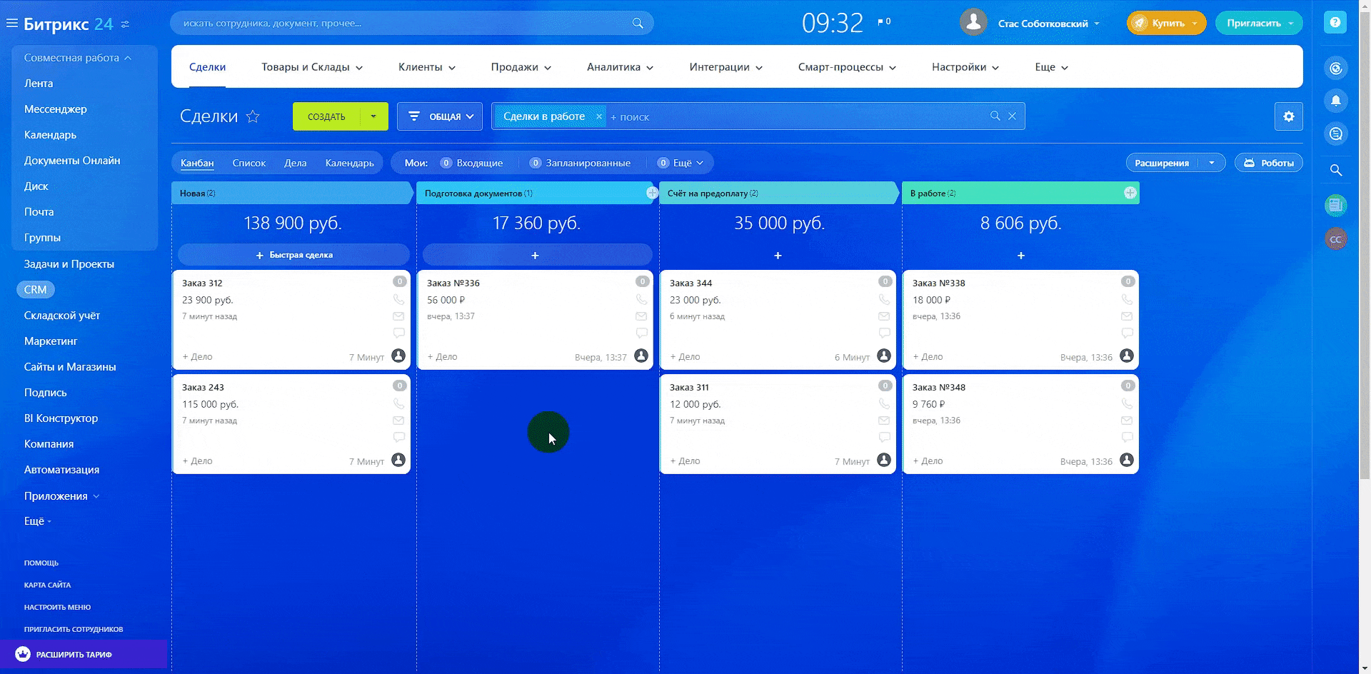Image resolution: width=1371 pixels, height=674 pixels.
Task: Open the СОЗДАТЬ button dropdown arrow
Action: coord(373,116)
